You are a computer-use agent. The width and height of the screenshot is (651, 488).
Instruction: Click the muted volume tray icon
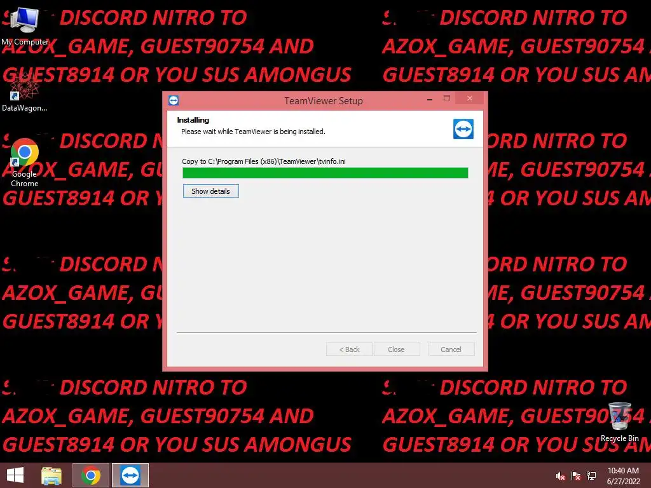(x=561, y=476)
